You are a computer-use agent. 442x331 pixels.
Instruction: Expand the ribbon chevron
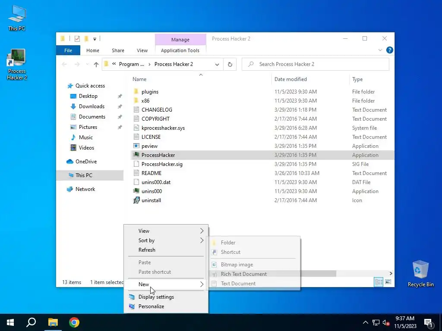click(x=380, y=50)
